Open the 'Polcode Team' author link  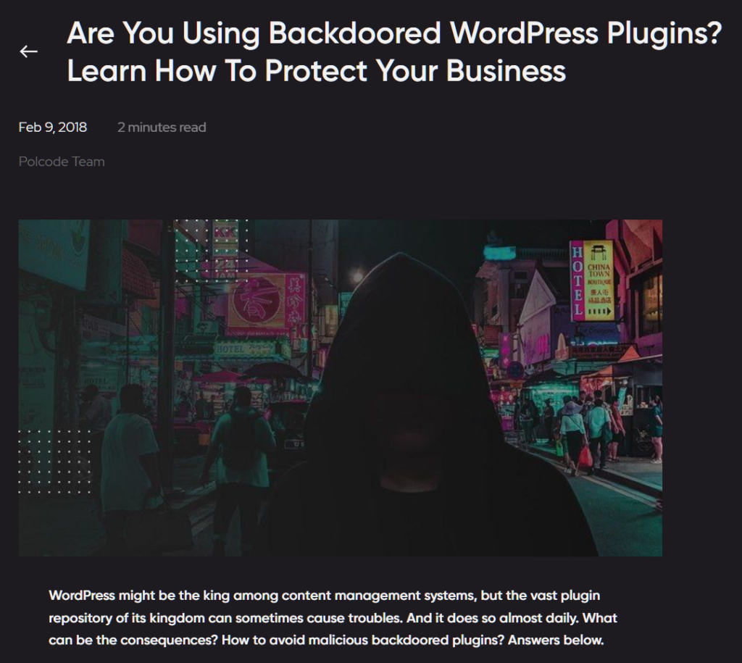coord(62,162)
